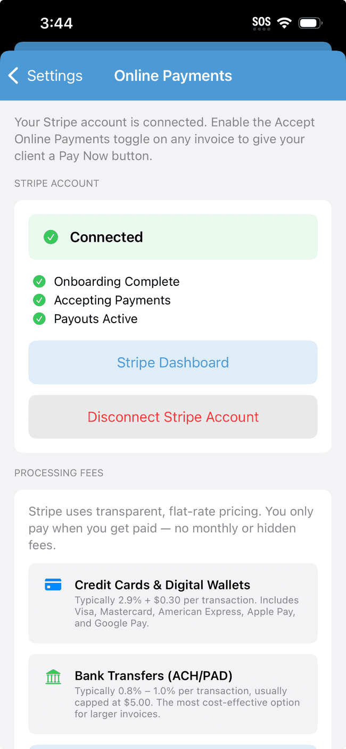Tap the STRIPE ACCOUNT section header
346x749 pixels.
click(56, 183)
